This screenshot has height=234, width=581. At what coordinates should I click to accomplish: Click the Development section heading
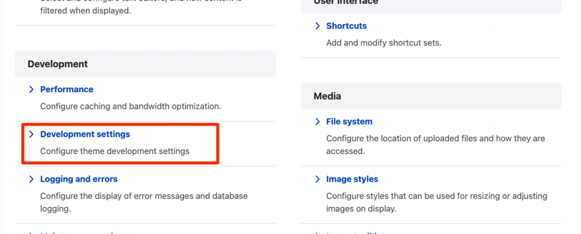tap(58, 64)
